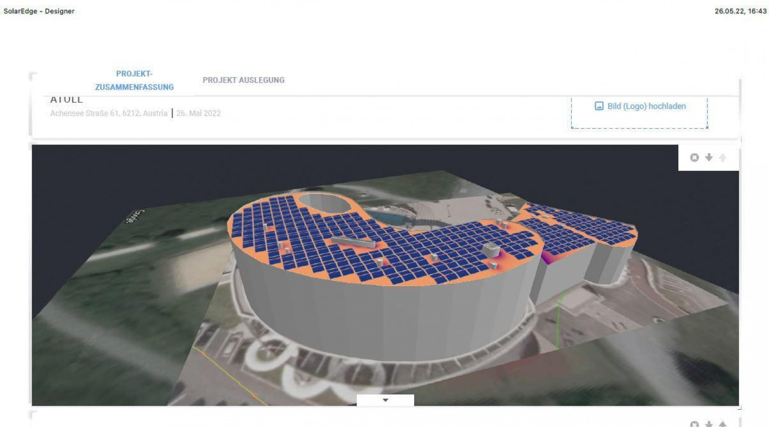
Task: Click the SolarEdge - Designer page title
Action: (x=39, y=11)
